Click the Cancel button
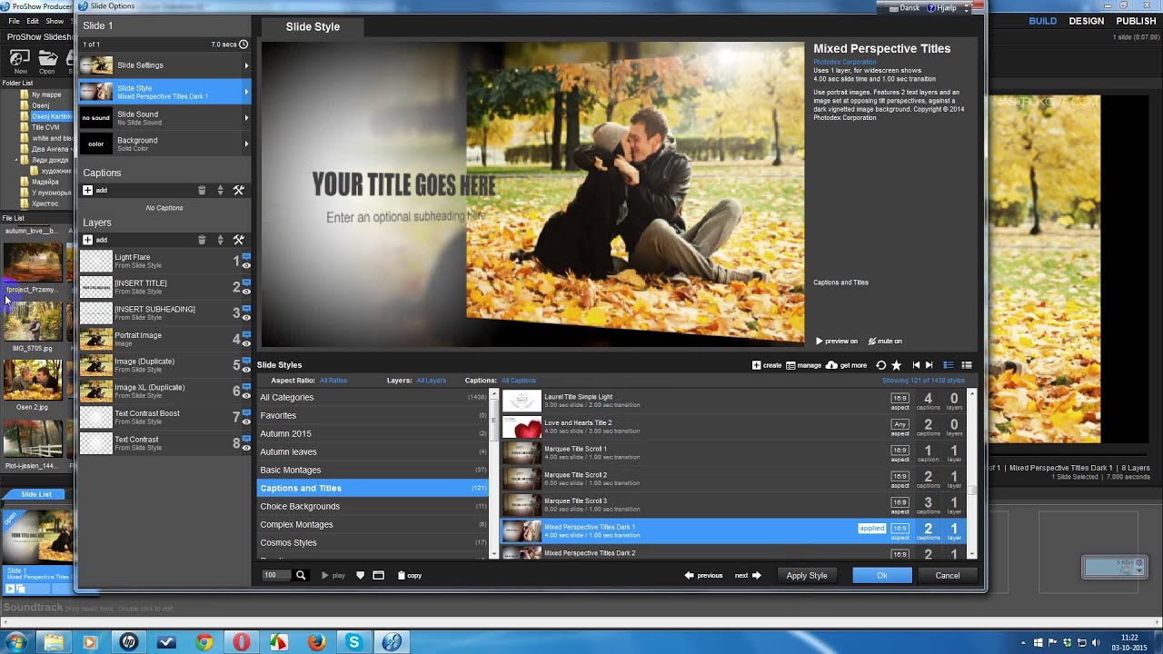Image resolution: width=1163 pixels, height=654 pixels. coord(948,575)
